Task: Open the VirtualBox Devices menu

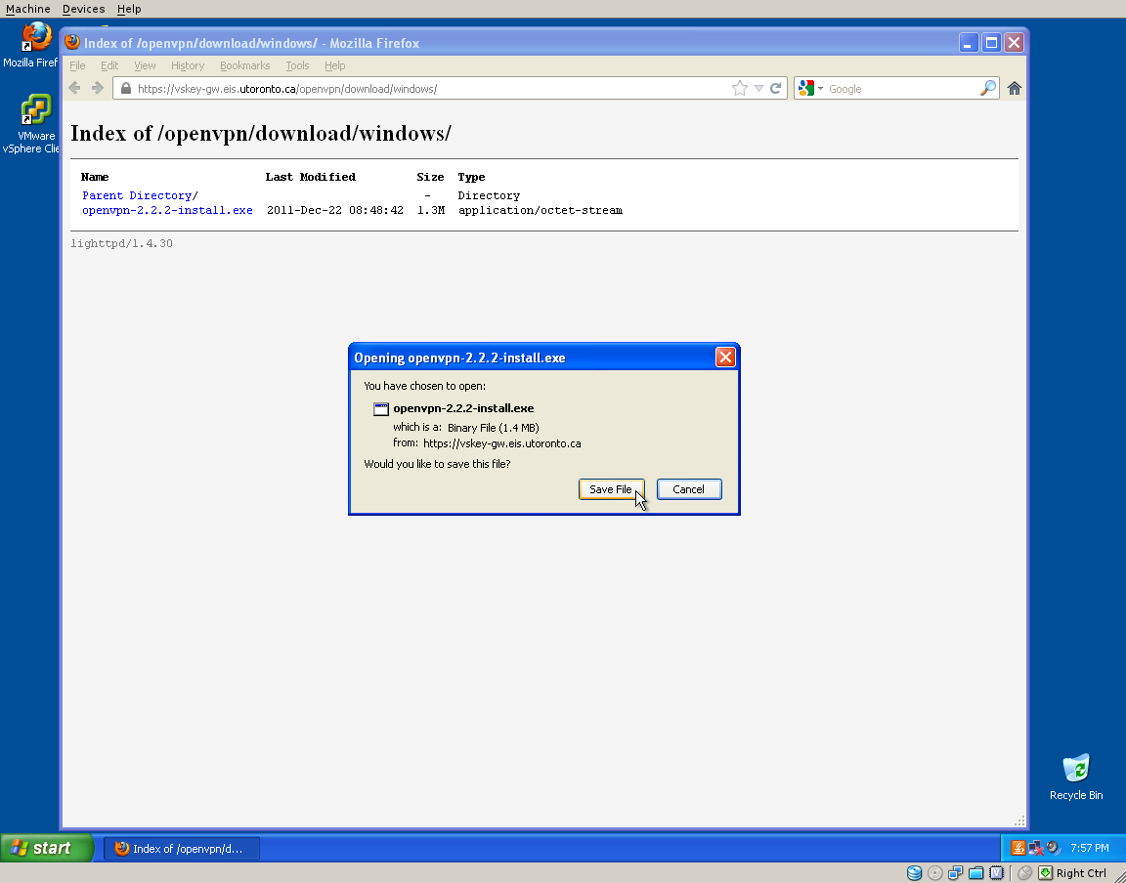Action: 83,9
